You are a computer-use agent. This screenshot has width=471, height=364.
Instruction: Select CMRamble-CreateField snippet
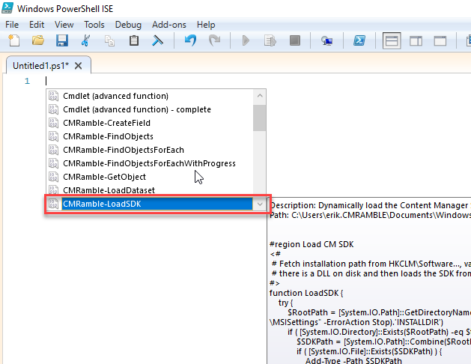106,123
